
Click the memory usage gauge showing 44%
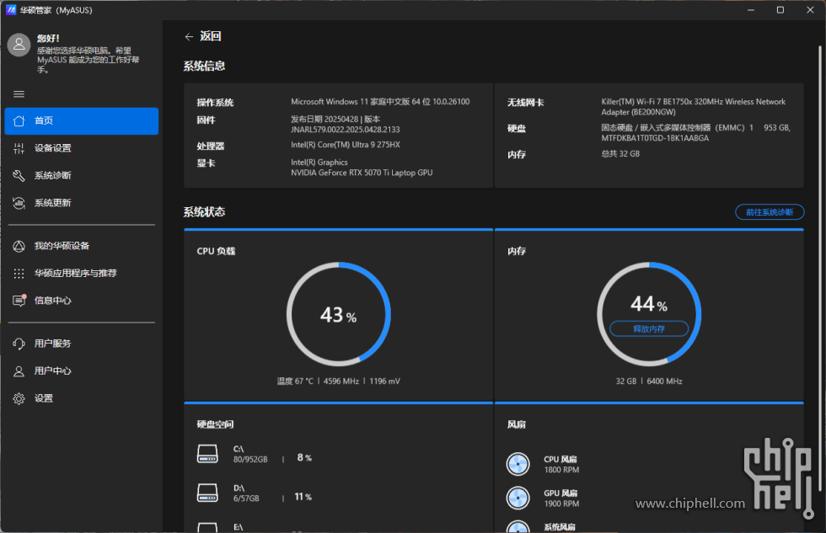pyautogui.click(x=649, y=315)
